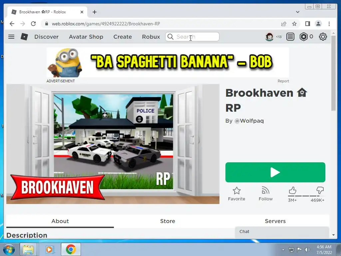Open the Create menu
Screen dimensions: 341x256
(123, 37)
